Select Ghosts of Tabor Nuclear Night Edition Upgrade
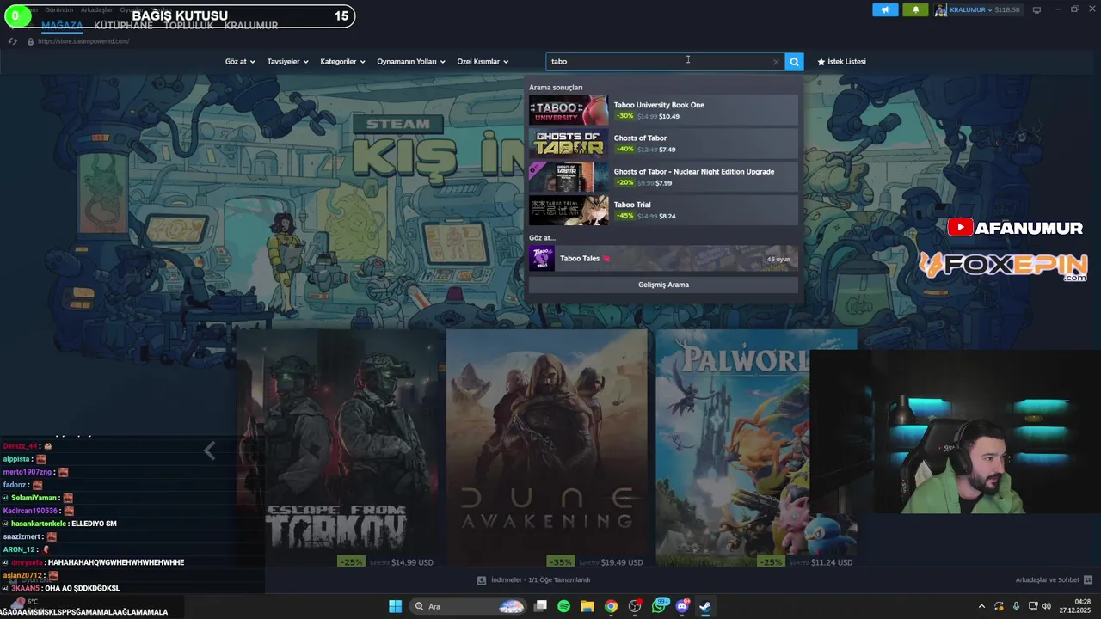1101x619 pixels. [x=663, y=177]
